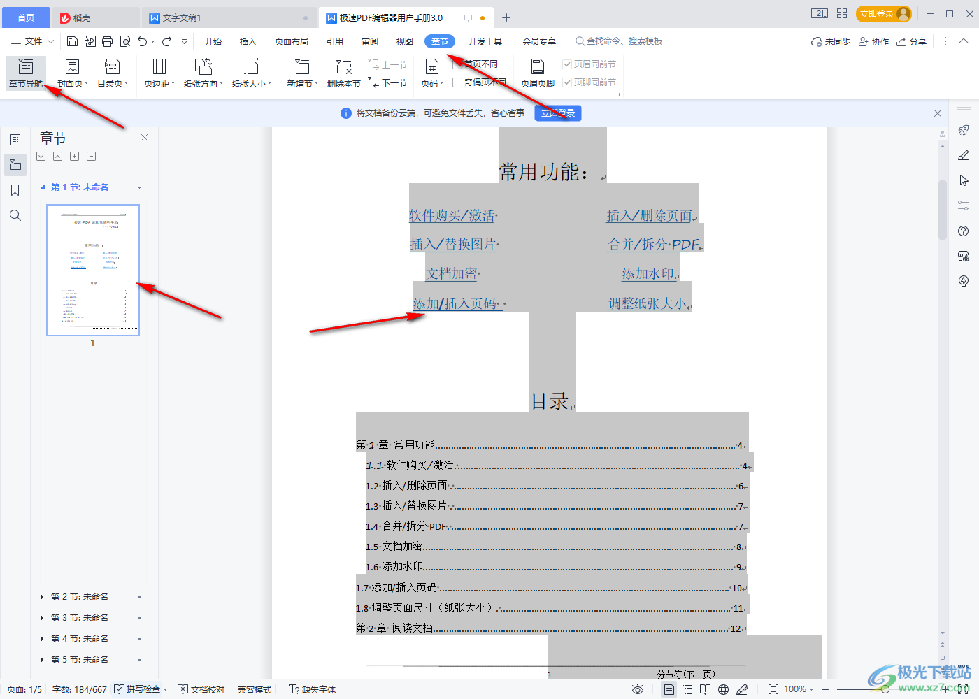Click the undo arrow icon
The height and width of the screenshot is (699, 979).
[143, 41]
